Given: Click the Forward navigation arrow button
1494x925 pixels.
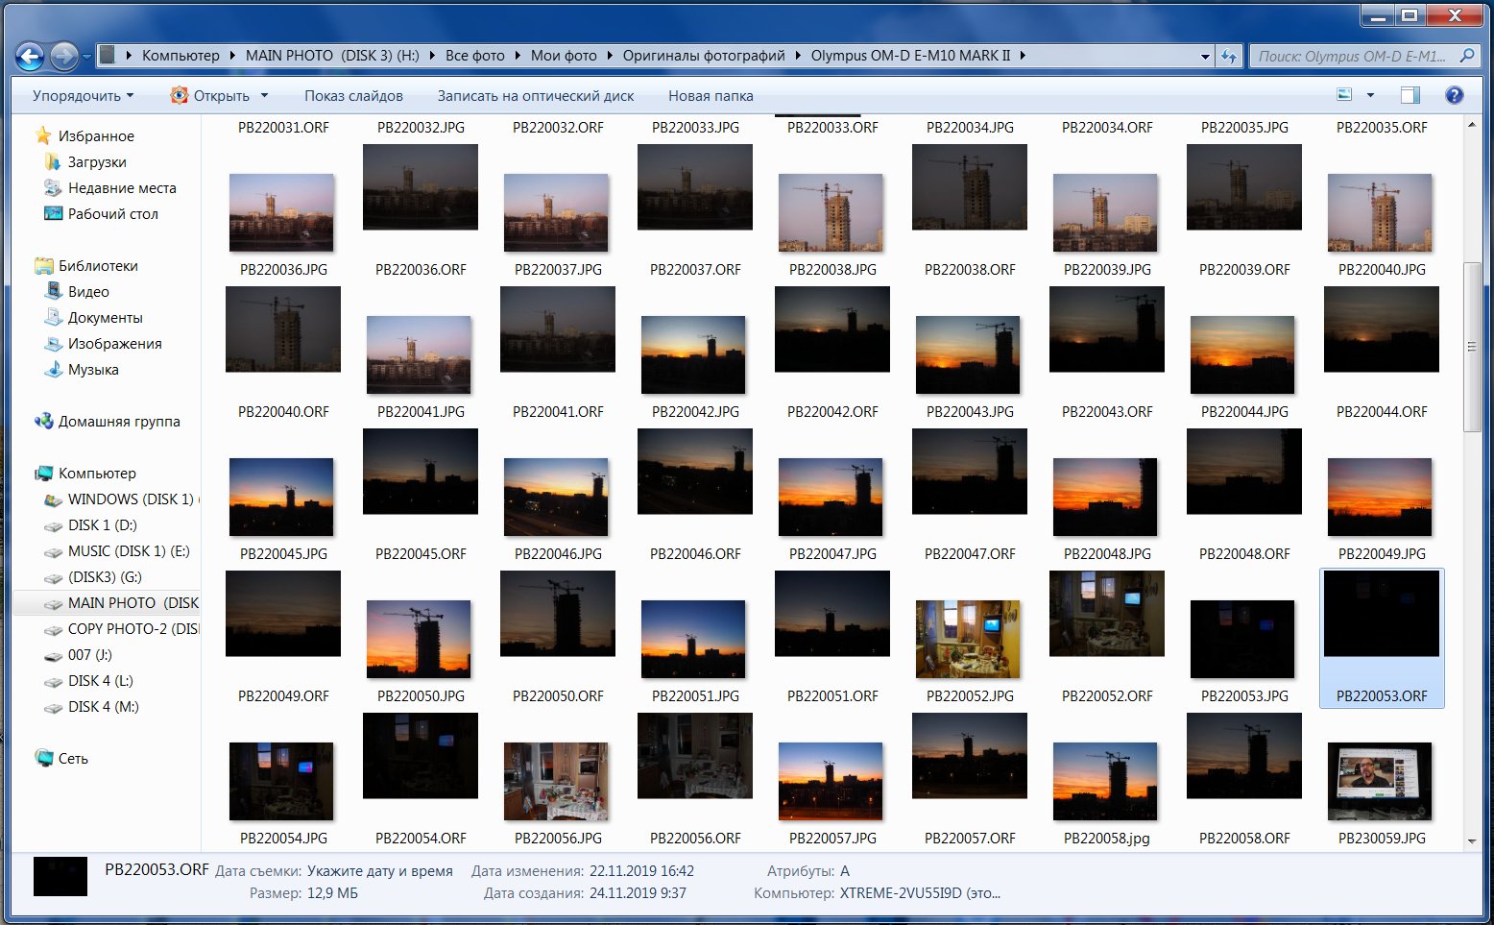Looking at the screenshot, I should [63, 57].
